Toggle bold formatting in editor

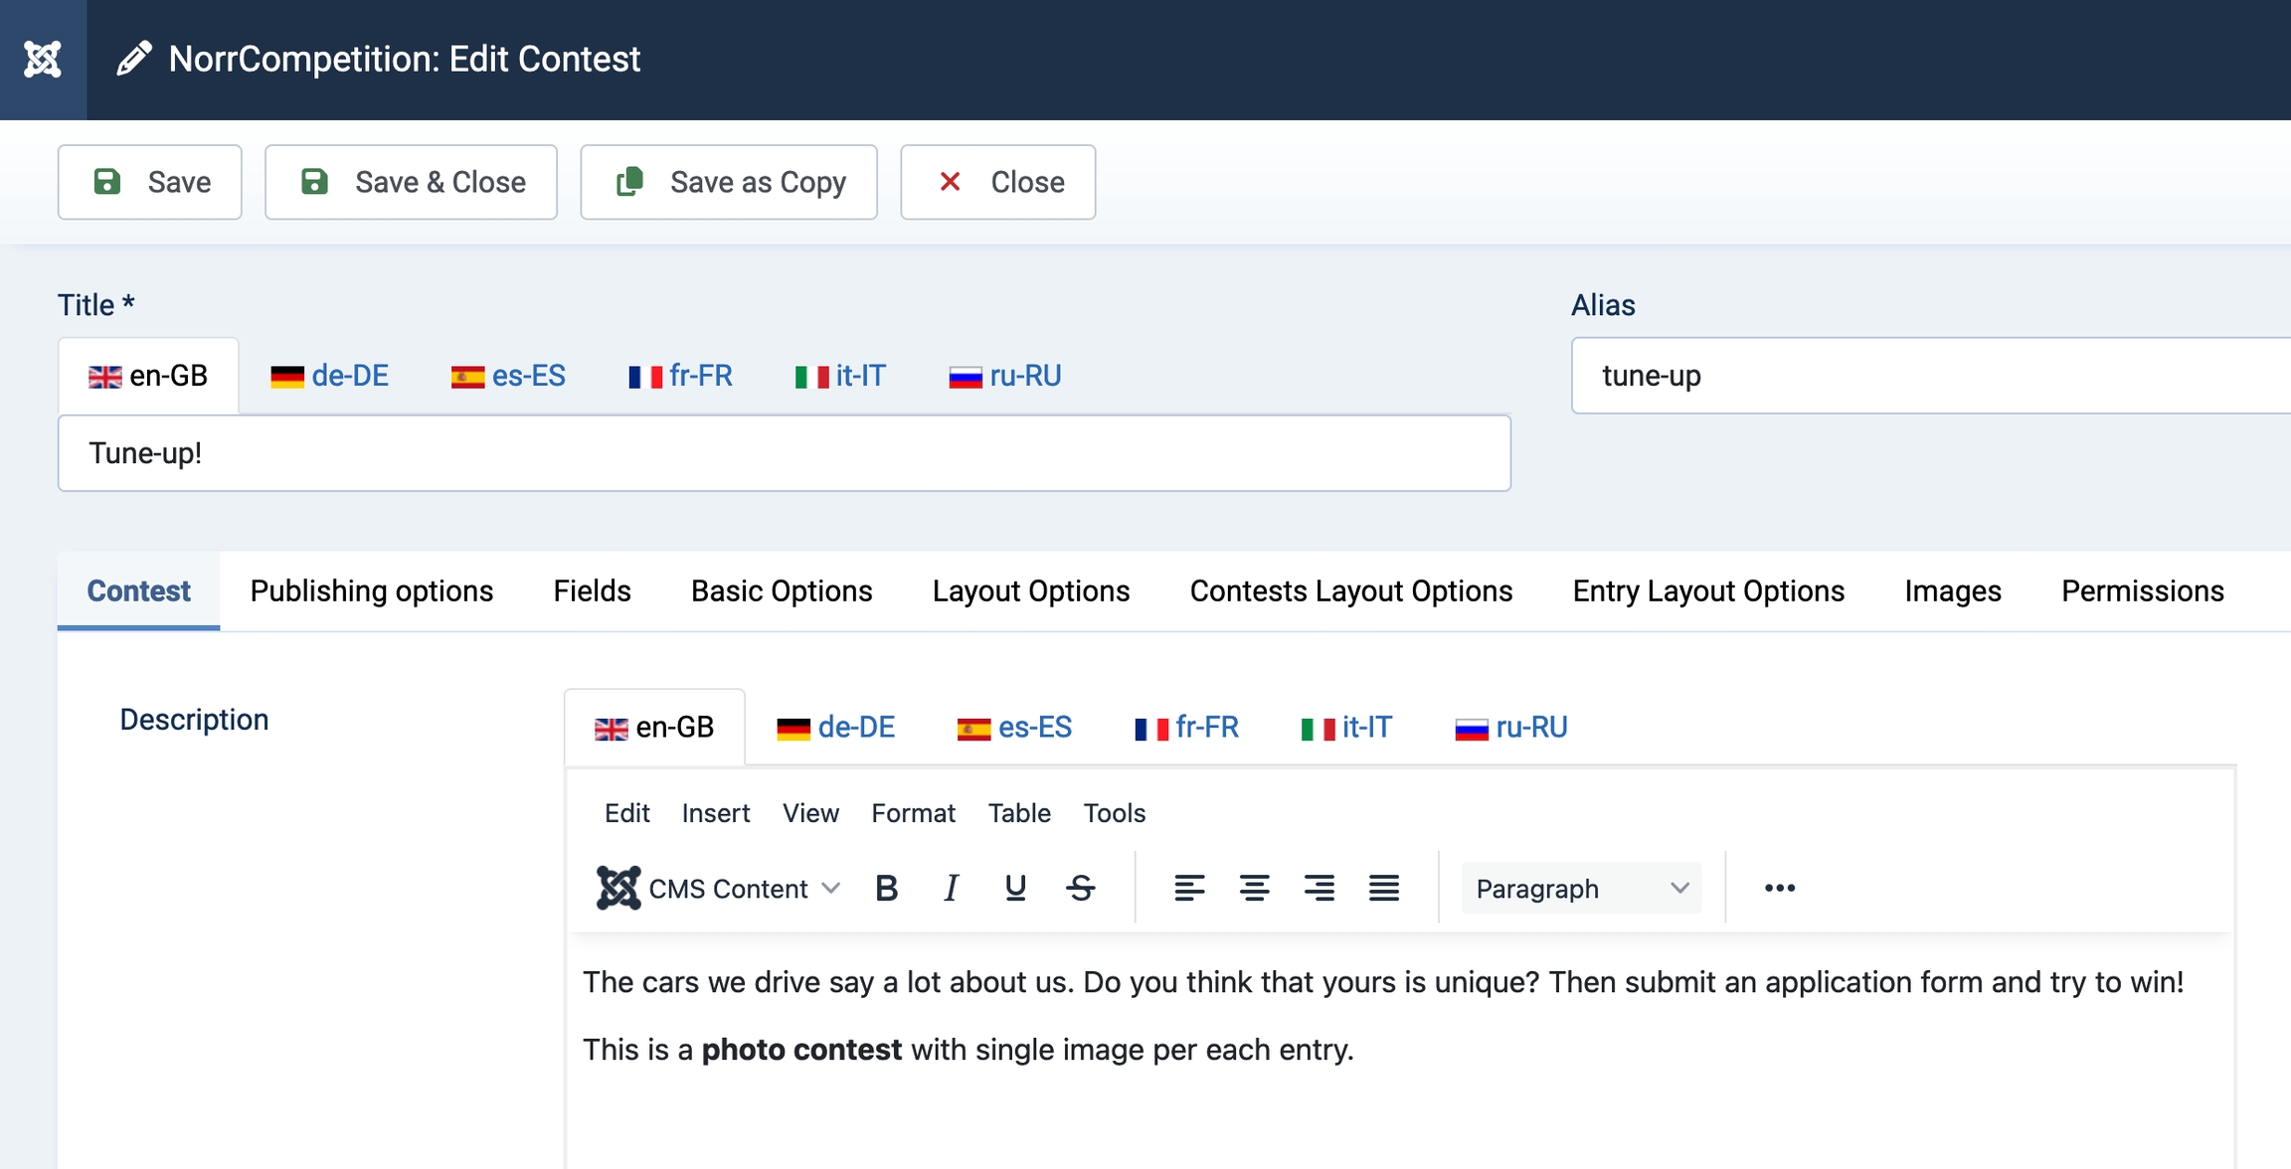[x=886, y=888]
